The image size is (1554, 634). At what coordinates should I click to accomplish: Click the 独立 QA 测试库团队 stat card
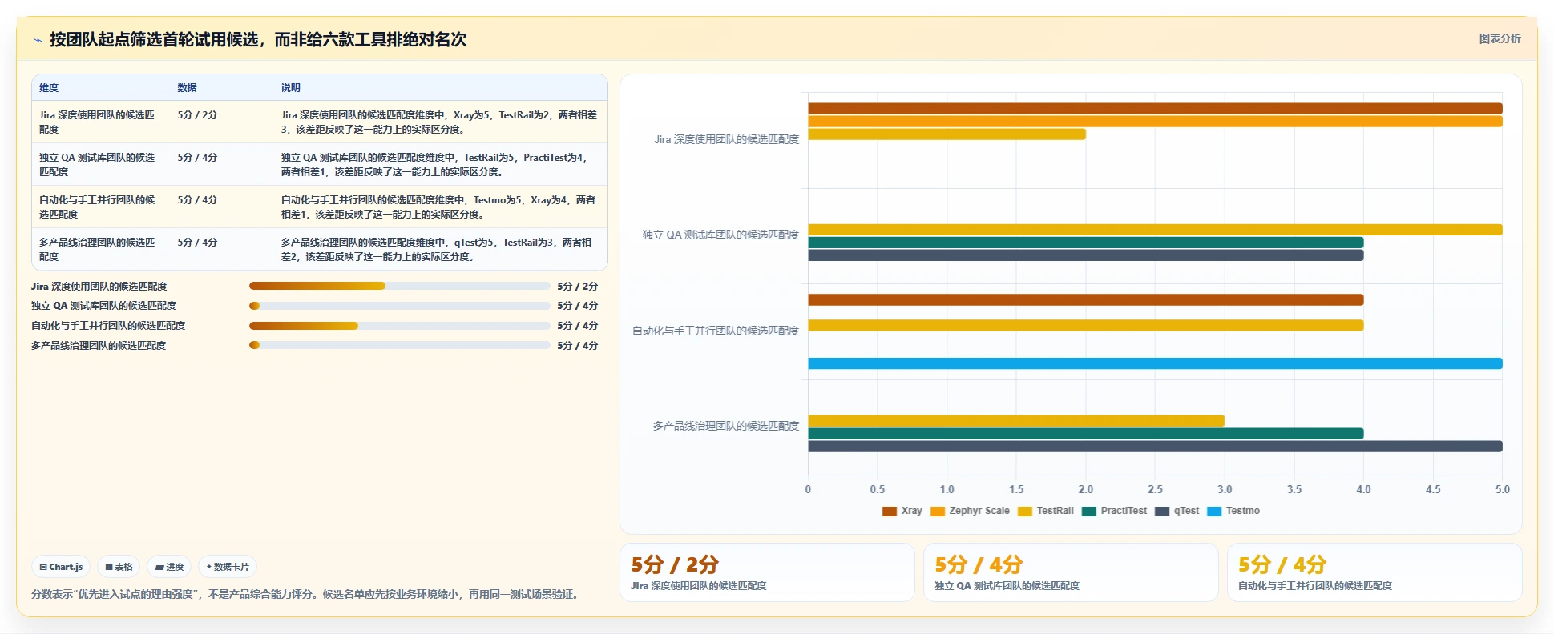pyautogui.click(x=1071, y=572)
